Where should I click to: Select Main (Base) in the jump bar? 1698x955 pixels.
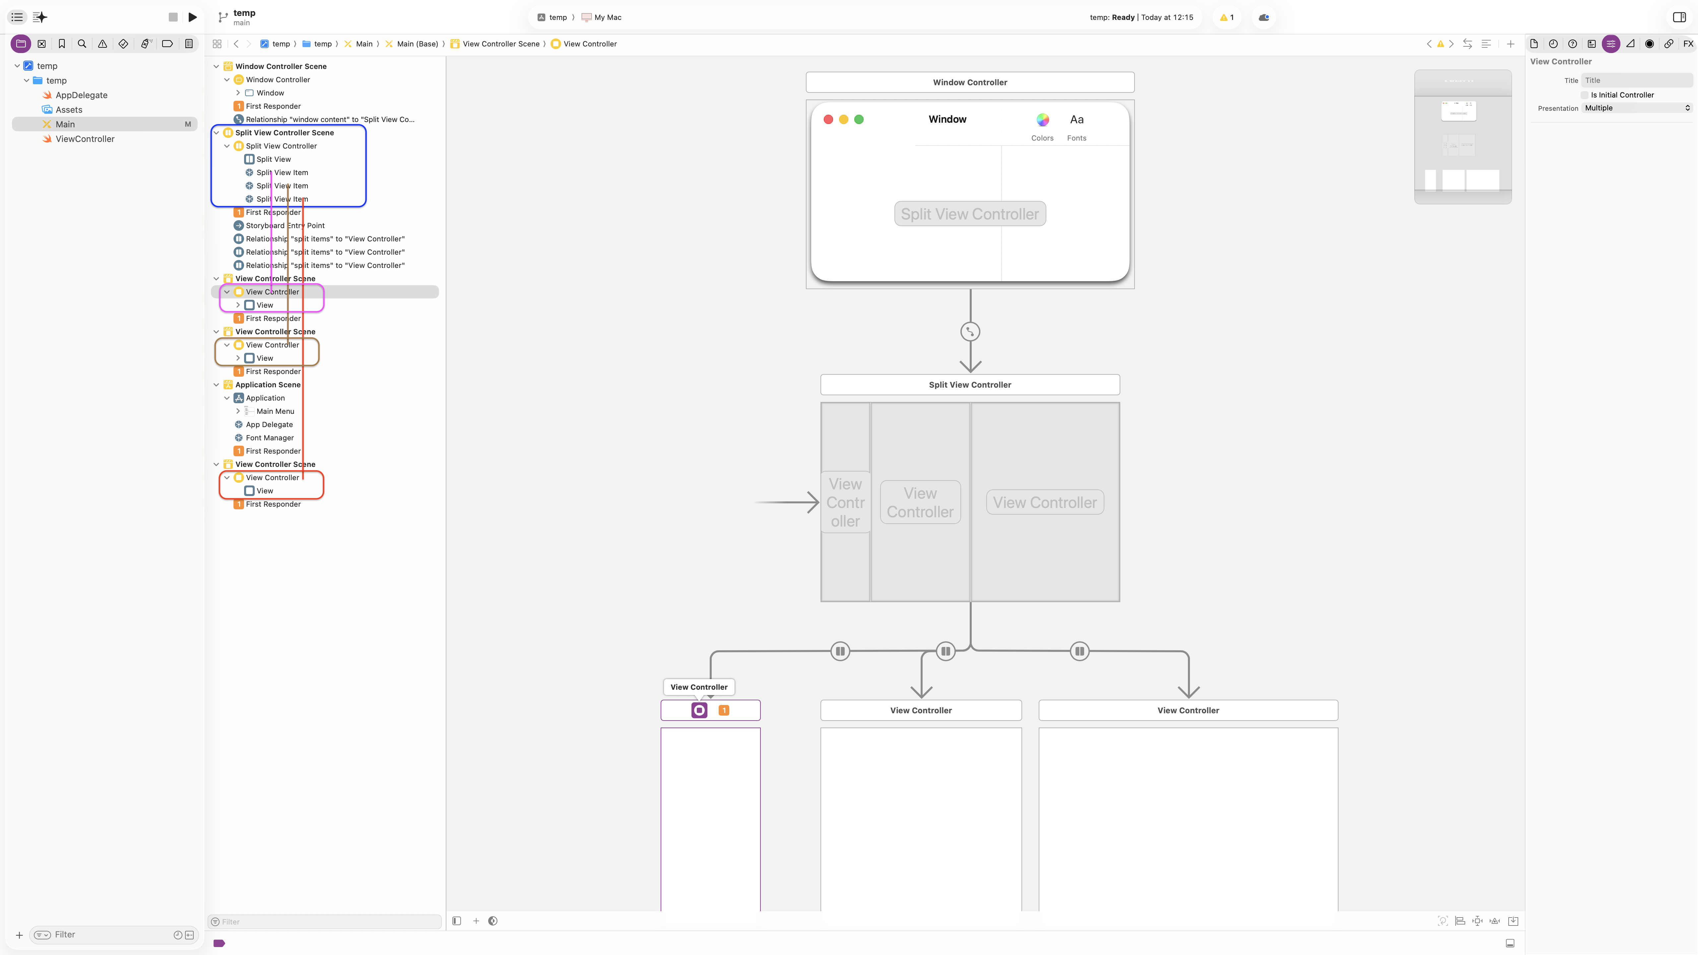(417, 44)
